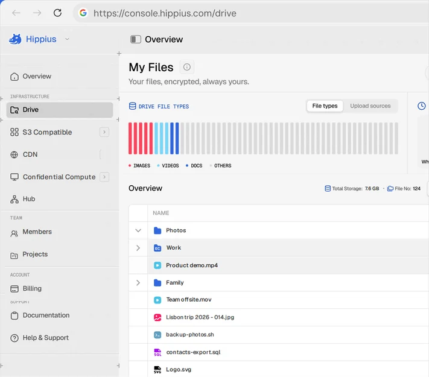Click the Overview home icon in sidebar
This screenshot has width=429, height=377.
click(x=14, y=77)
